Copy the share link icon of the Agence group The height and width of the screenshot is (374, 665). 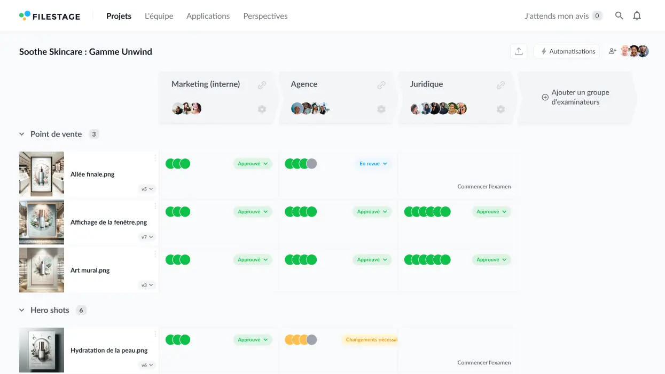(x=381, y=84)
